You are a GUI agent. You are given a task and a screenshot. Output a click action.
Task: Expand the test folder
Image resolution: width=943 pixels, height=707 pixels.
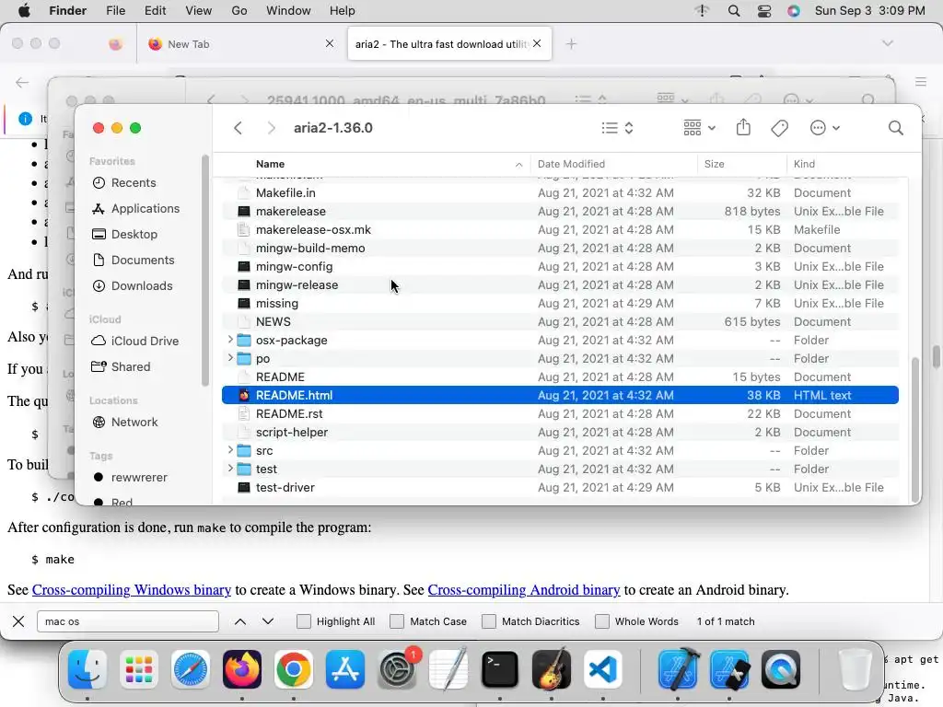click(x=230, y=469)
